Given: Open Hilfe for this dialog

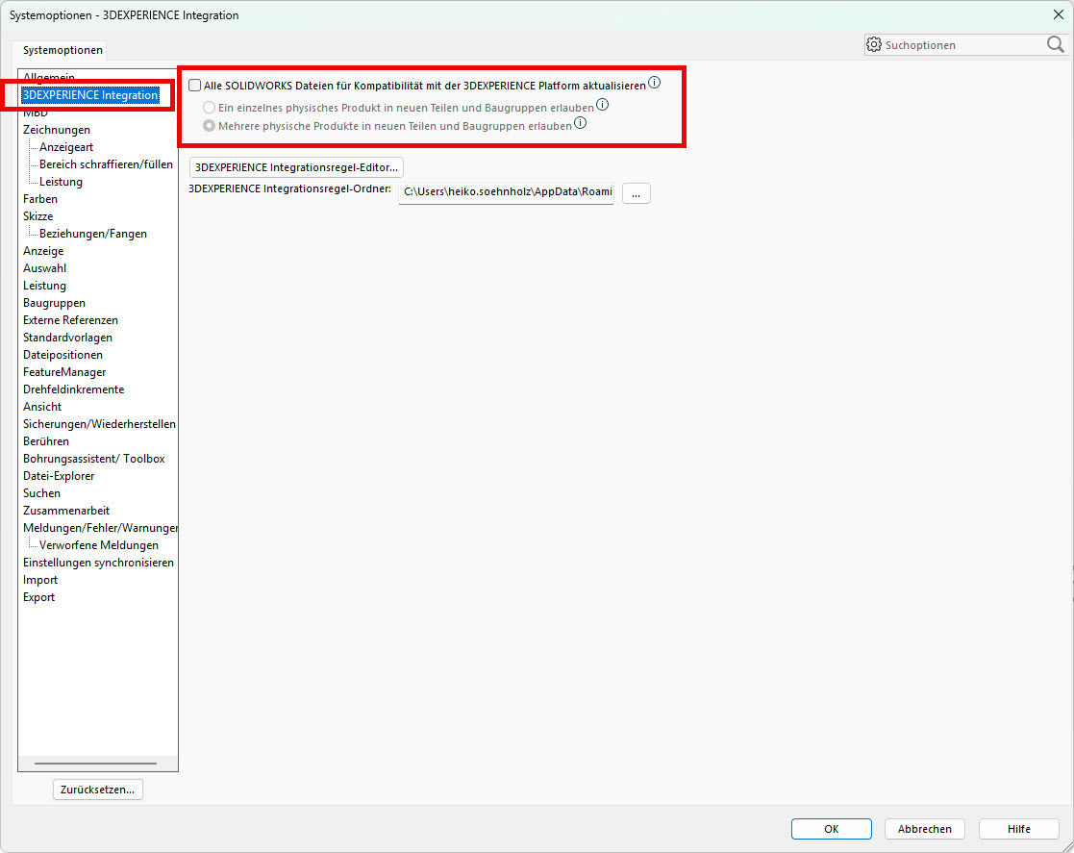Looking at the screenshot, I should tap(1018, 829).
